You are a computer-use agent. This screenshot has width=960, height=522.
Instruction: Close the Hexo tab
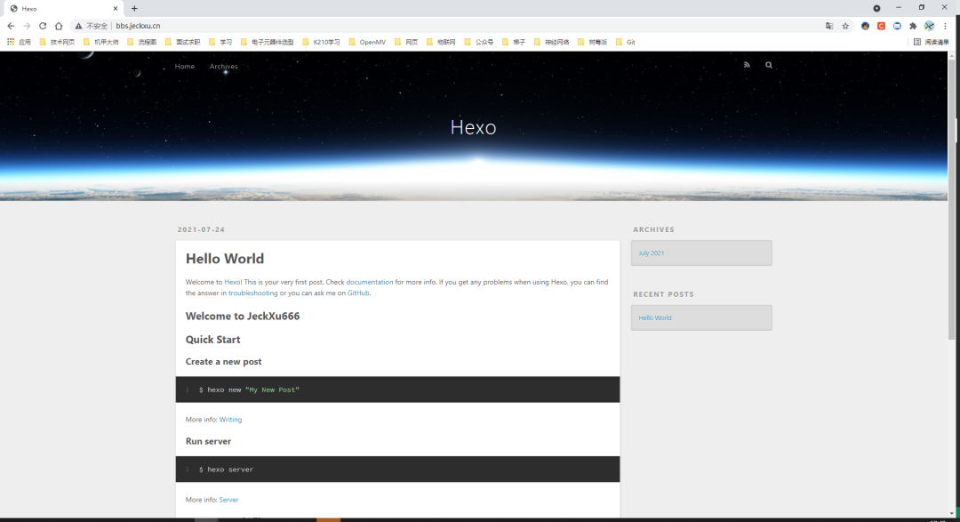point(115,9)
